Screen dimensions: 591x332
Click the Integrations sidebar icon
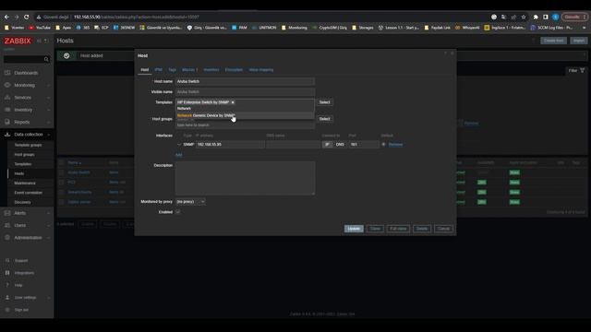tap(7, 273)
